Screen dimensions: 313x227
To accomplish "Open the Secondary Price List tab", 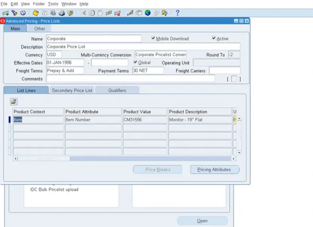I will (x=72, y=90).
